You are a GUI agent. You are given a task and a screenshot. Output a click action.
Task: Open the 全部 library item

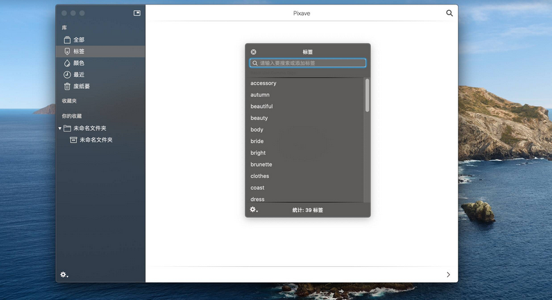tap(78, 40)
